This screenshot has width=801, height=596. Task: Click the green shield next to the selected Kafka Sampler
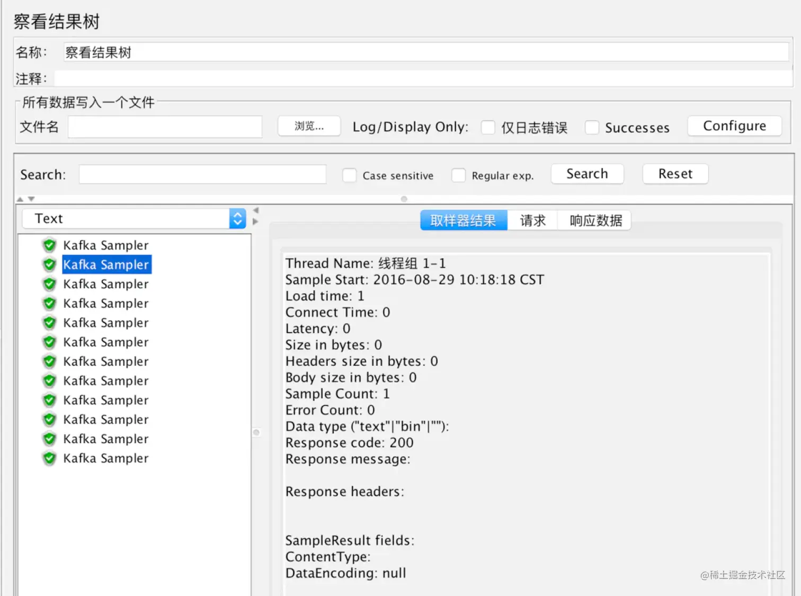tap(49, 264)
